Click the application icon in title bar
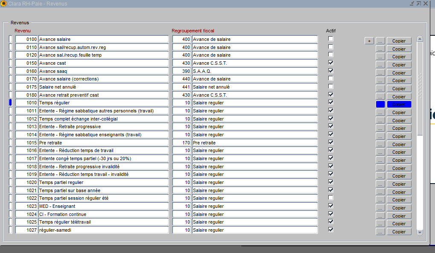 tap(3, 3)
